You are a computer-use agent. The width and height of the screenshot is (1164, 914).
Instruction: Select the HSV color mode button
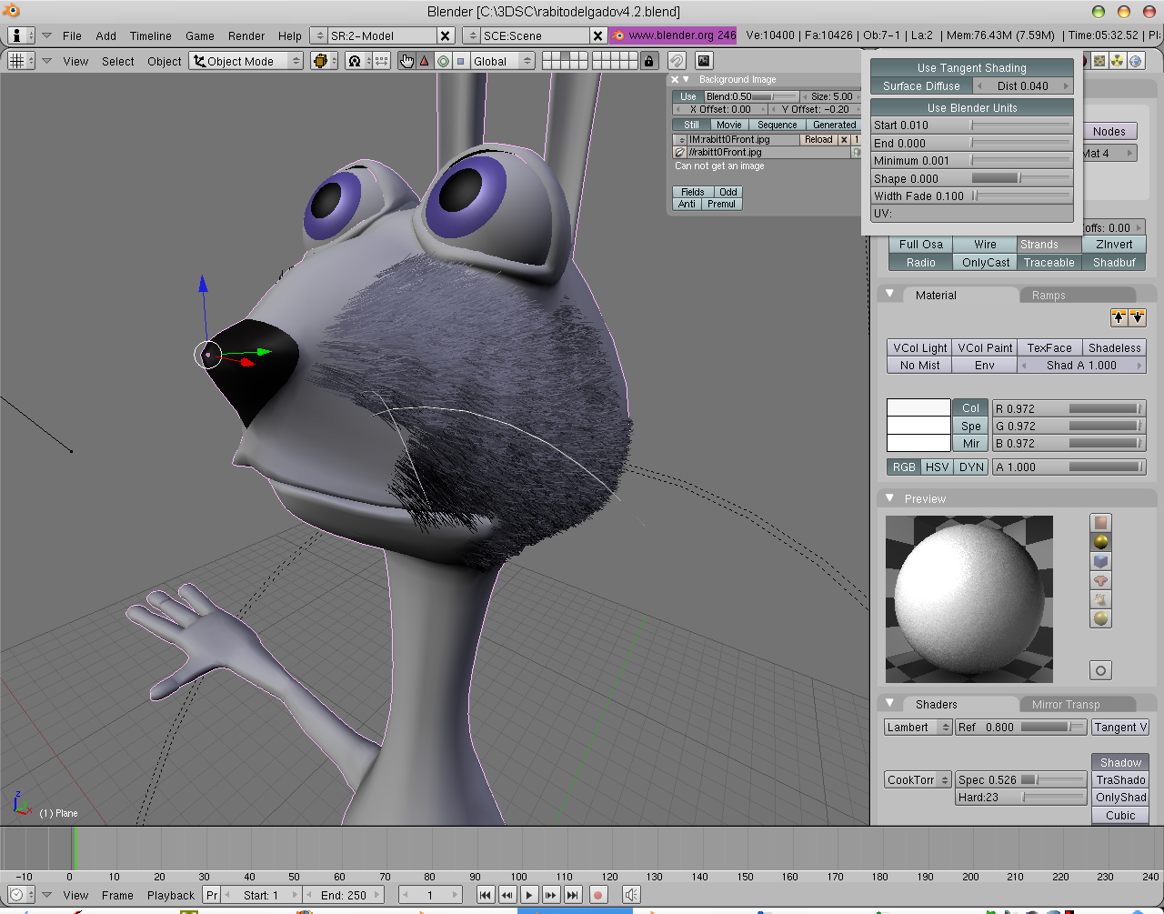click(938, 467)
